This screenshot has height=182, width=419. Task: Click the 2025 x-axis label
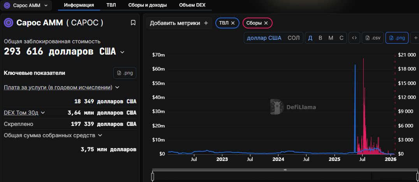pos(334,159)
